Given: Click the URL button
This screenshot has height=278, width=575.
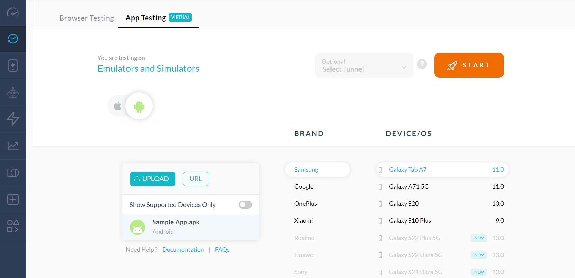Looking at the screenshot, I should click(196, 179).
